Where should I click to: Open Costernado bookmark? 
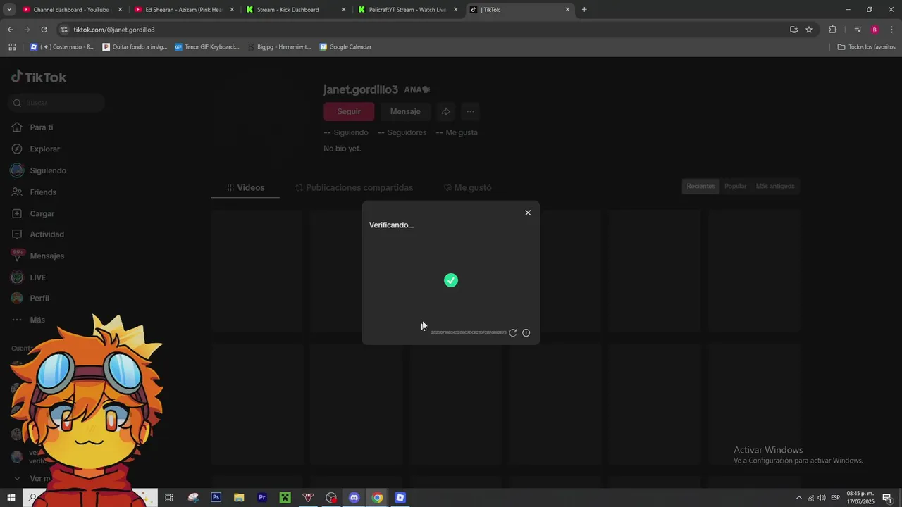pyautogui.click(x=62, y=47)
